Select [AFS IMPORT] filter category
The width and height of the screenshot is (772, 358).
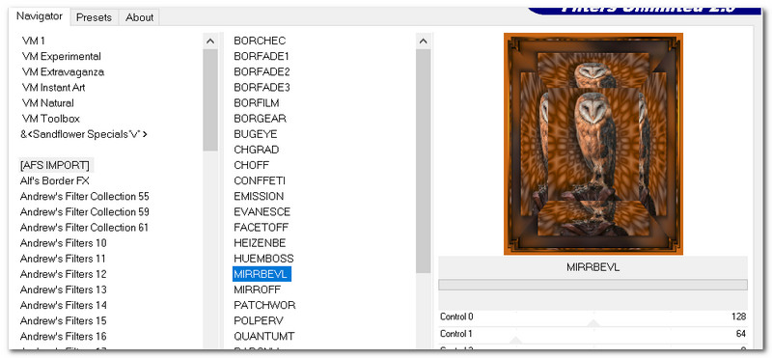55,165
